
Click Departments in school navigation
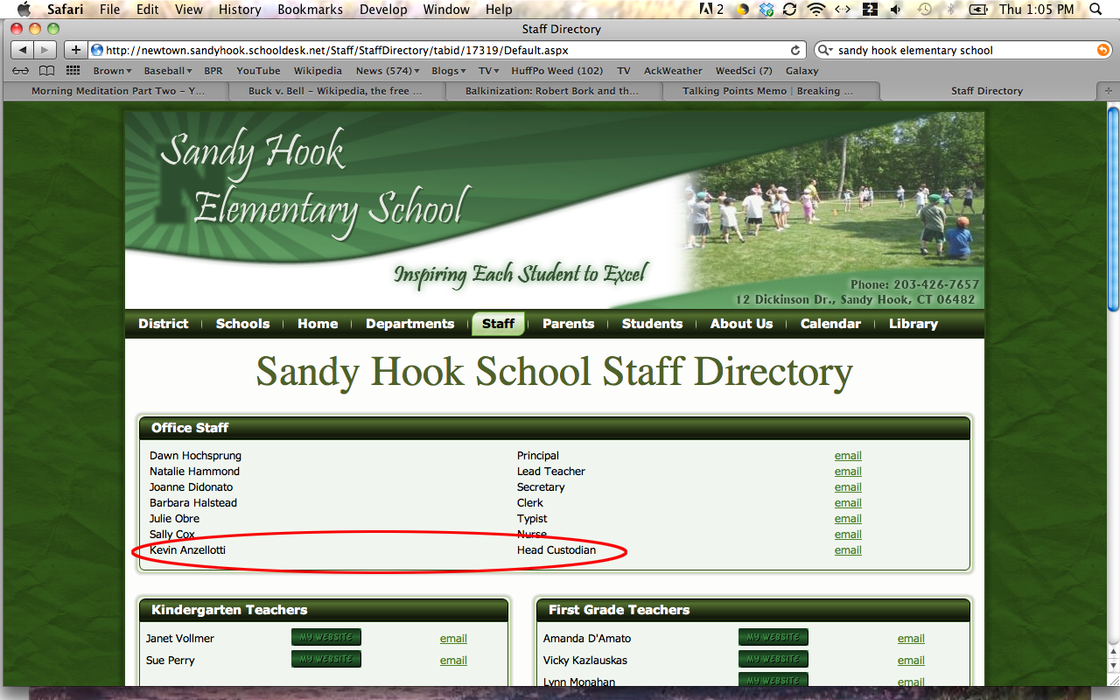point(409,324)
